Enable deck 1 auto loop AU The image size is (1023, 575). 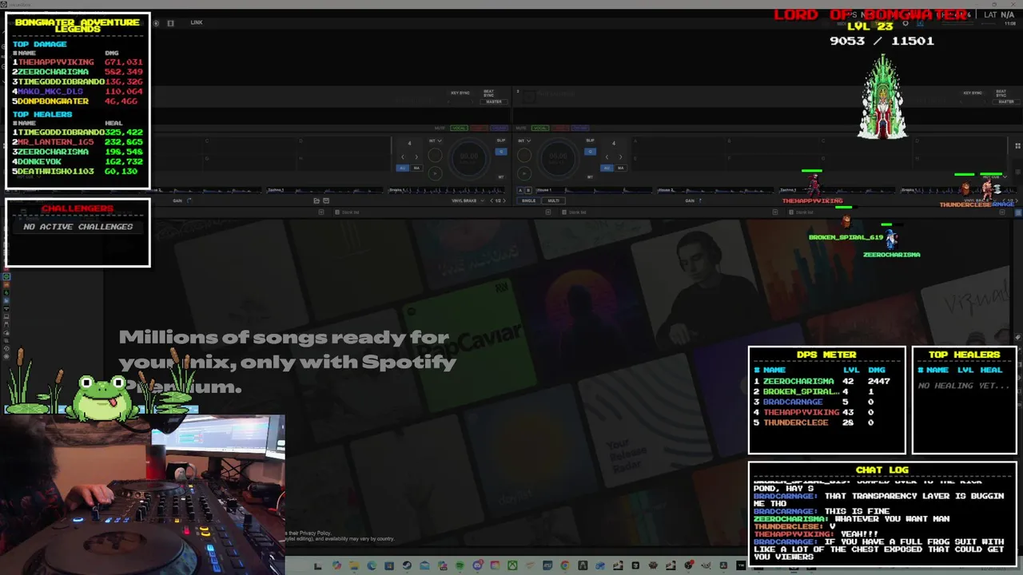(x=403, y=168)
